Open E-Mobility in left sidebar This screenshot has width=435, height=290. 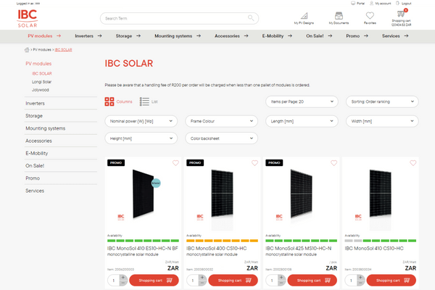click(37, 153)
